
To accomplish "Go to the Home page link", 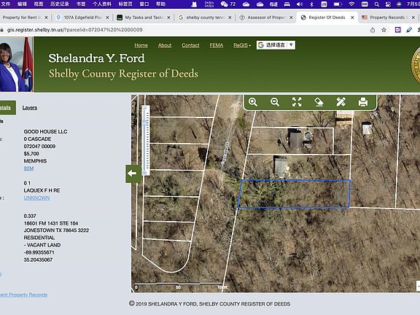I will [x=141, y=45].
